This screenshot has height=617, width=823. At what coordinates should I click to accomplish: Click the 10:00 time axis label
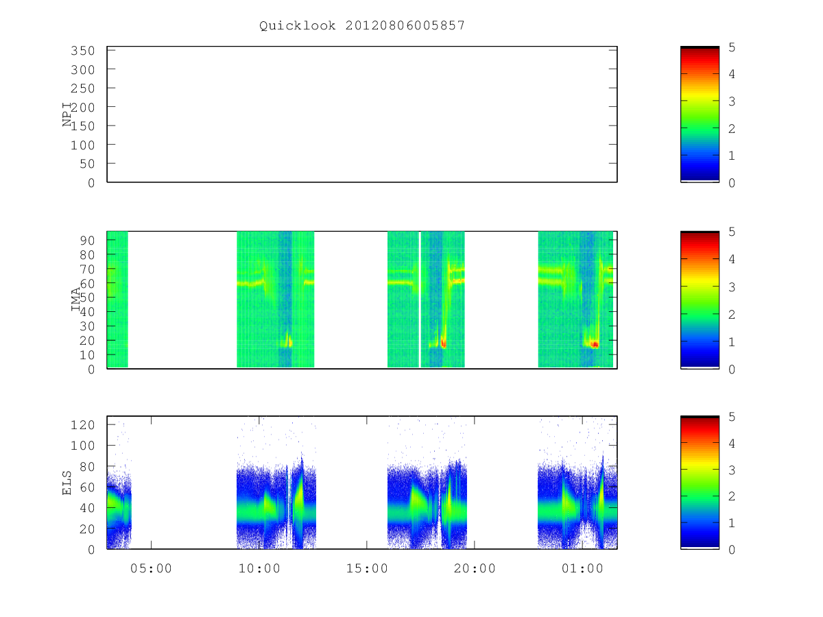point(259,568)
